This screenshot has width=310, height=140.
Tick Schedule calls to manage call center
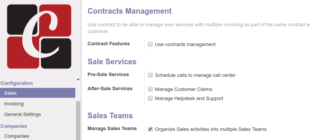(x=150, y=75)
